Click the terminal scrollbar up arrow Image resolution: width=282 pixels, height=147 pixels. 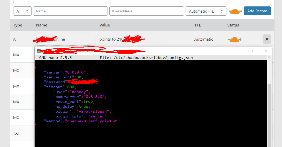[x=269, y=57]
